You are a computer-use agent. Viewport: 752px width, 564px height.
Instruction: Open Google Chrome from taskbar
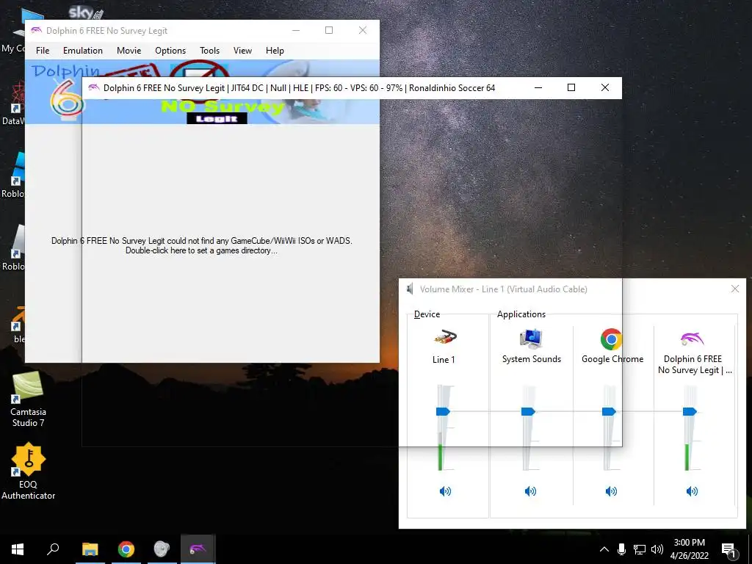pos(126,549)
